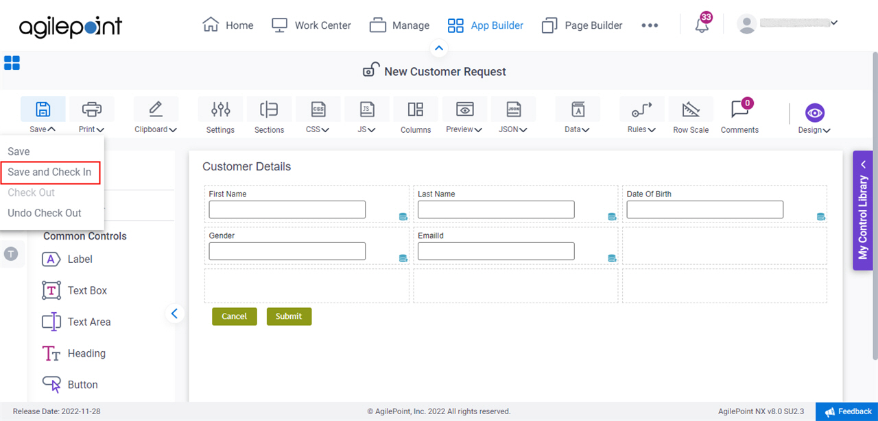Go to App Builder
Viewport: 878px width, 421px height.
coord(485,25)
